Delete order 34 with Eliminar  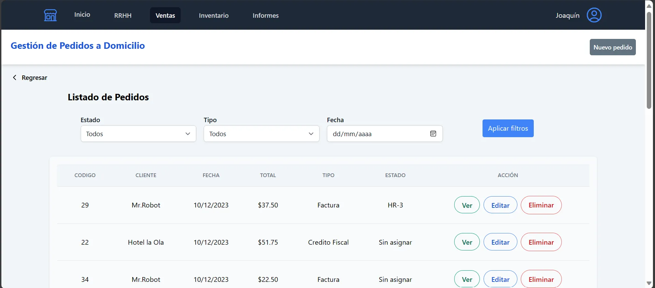(x=541, y=279)
